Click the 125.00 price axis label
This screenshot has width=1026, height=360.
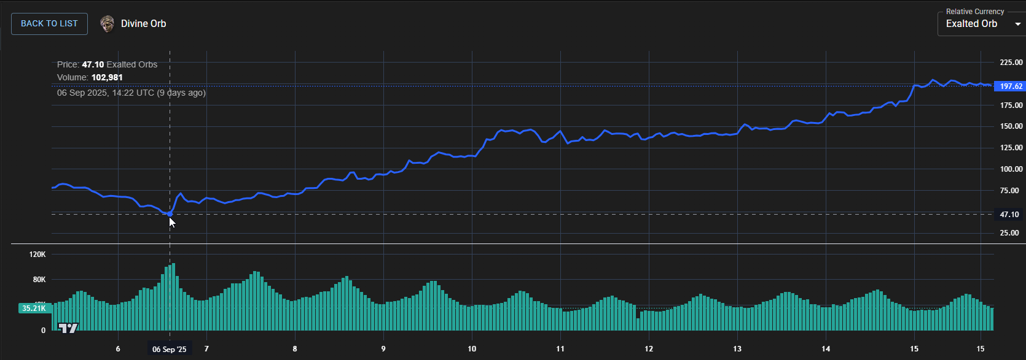point(1011,148)
